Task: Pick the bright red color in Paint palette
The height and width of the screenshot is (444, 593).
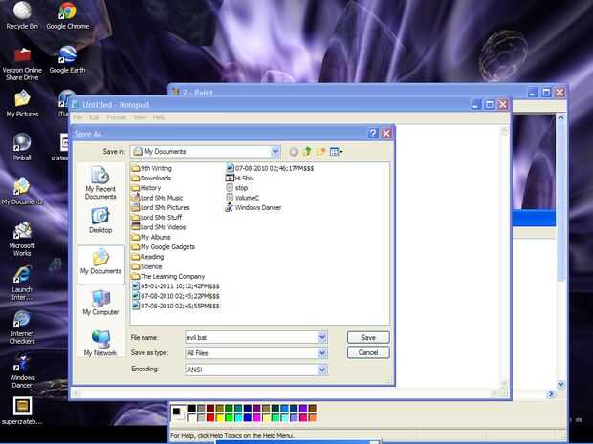Action: [x=210, y=417]
